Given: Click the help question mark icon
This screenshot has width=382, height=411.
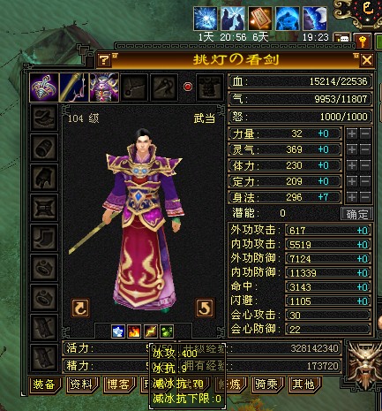Looking at the screenshot, I should (x=104, y=60).
